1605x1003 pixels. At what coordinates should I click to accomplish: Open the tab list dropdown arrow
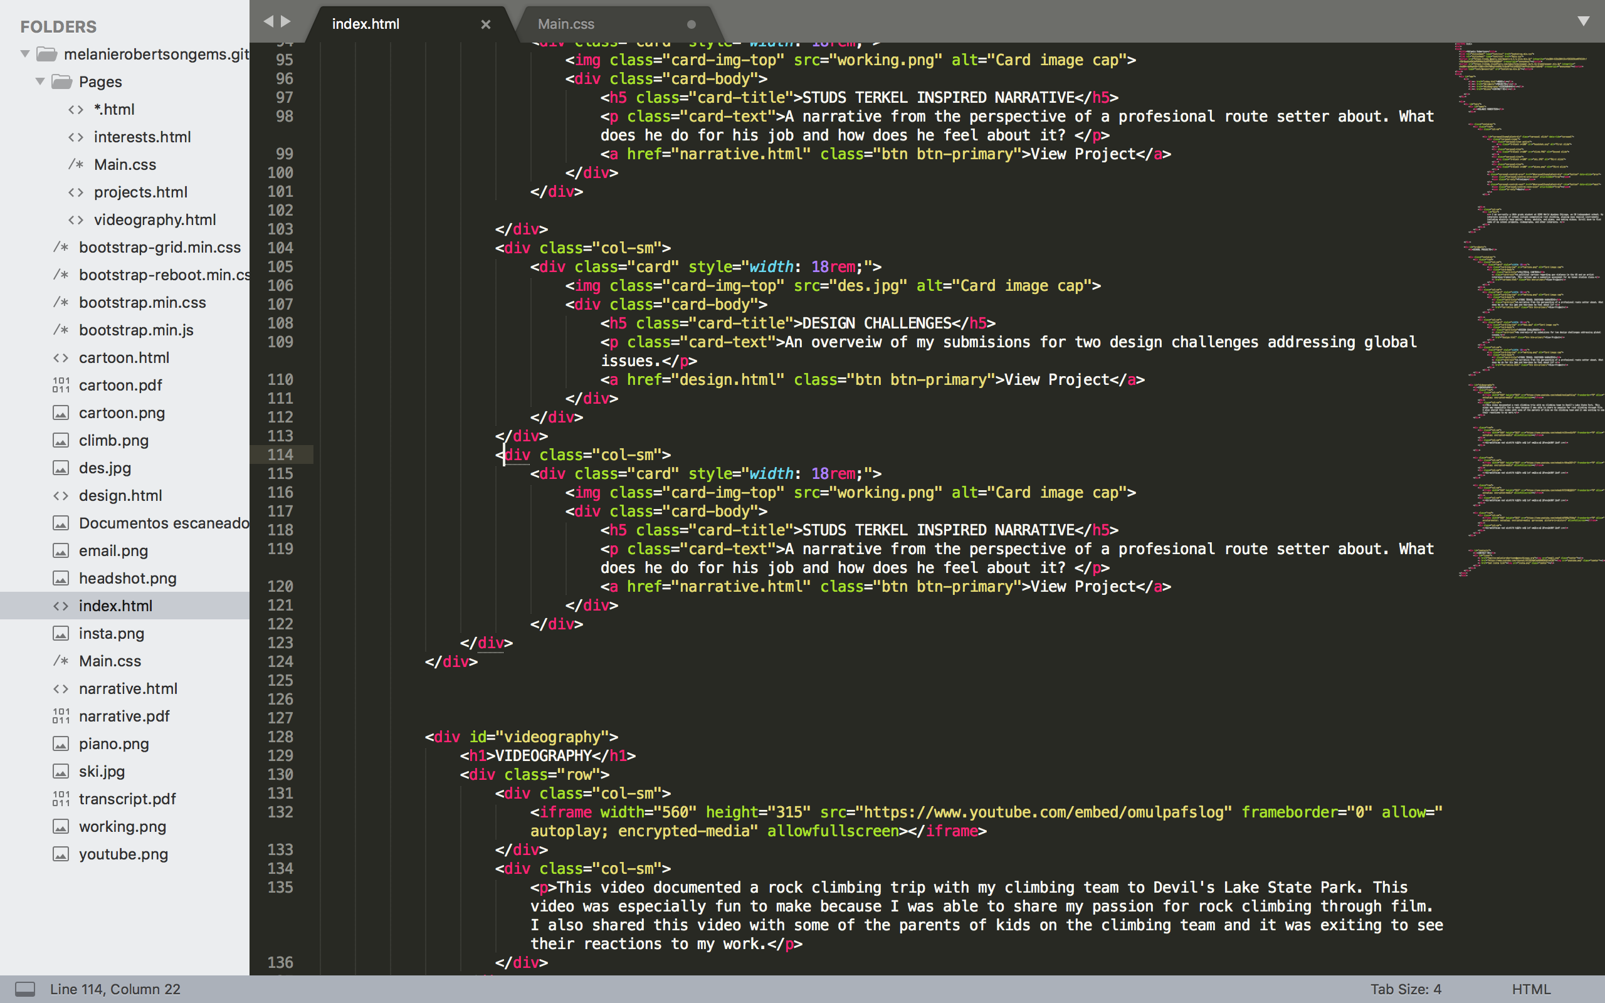click(x=1583, y=21)
